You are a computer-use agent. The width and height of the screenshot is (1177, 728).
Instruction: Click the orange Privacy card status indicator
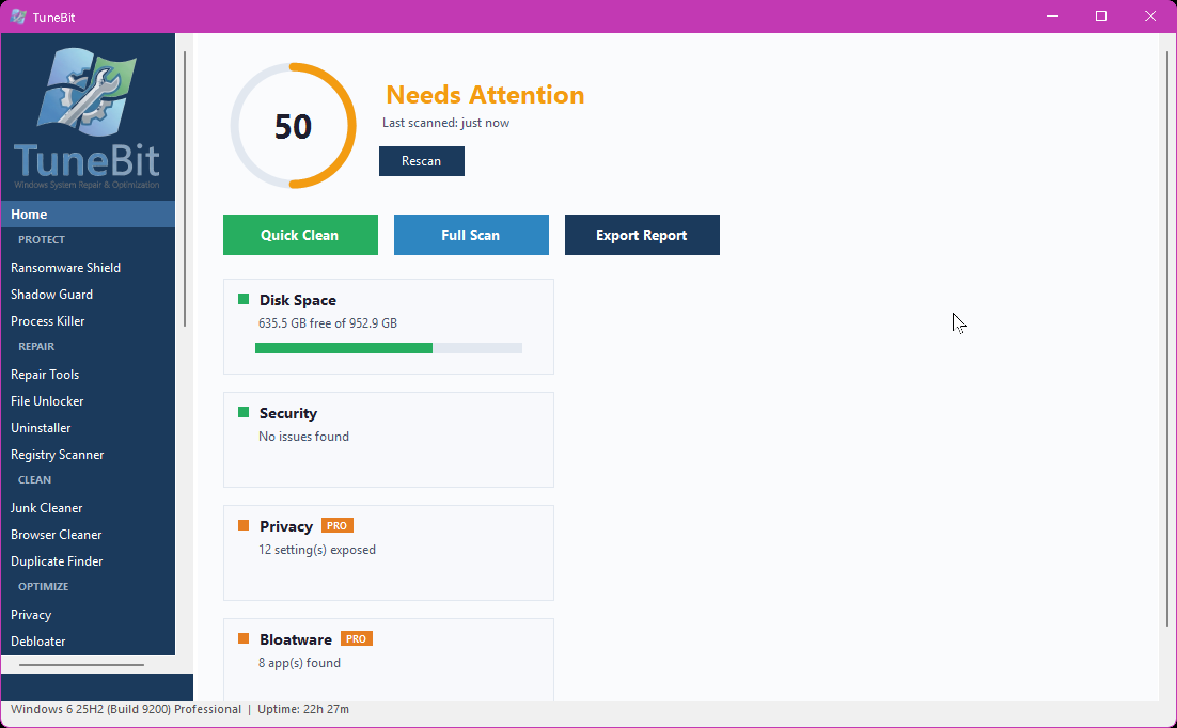244,525
